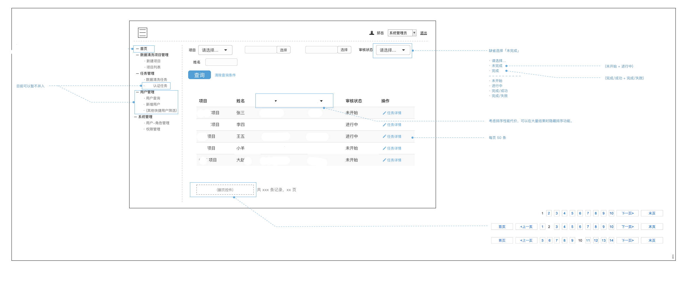Expand the 审核状态 dropdown

(393, 50)
